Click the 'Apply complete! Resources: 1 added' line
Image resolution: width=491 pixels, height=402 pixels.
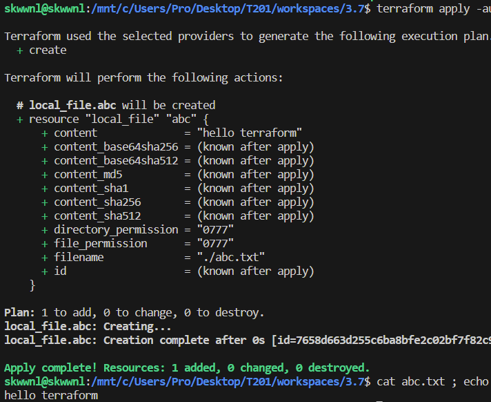[187, 368]
